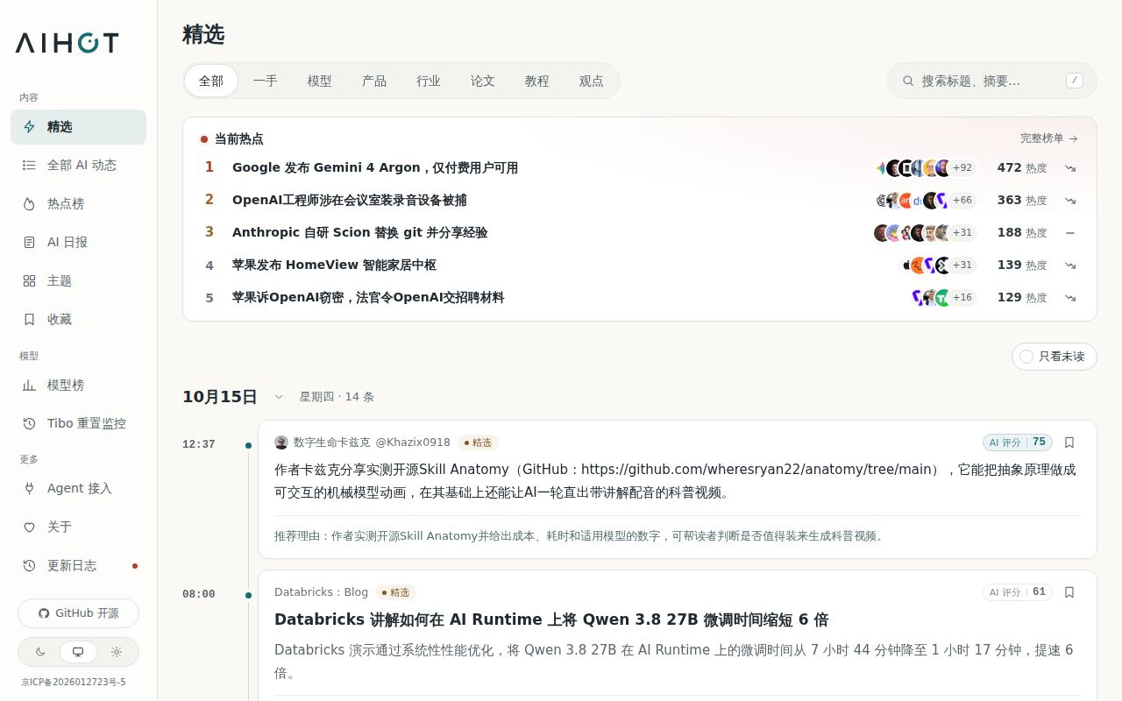Switch to dark mode moon icon
The height and width of the screenshot is (701, 1122).
40,652
